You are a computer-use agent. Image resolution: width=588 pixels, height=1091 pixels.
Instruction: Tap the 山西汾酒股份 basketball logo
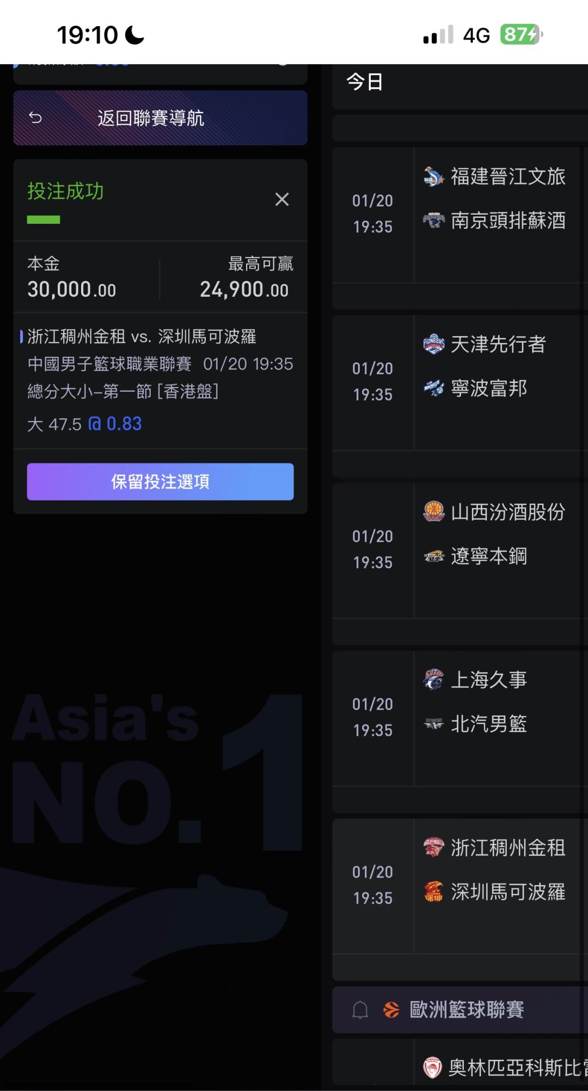(x=433, y=512)
